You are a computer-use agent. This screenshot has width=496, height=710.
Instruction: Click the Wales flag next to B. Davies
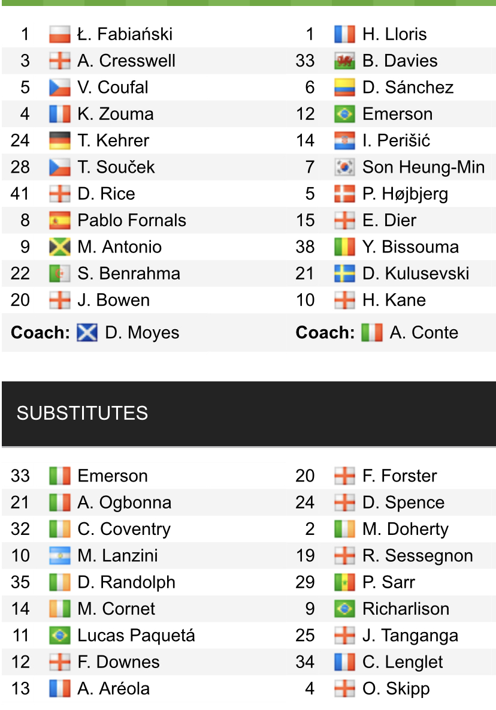[344, 61]
